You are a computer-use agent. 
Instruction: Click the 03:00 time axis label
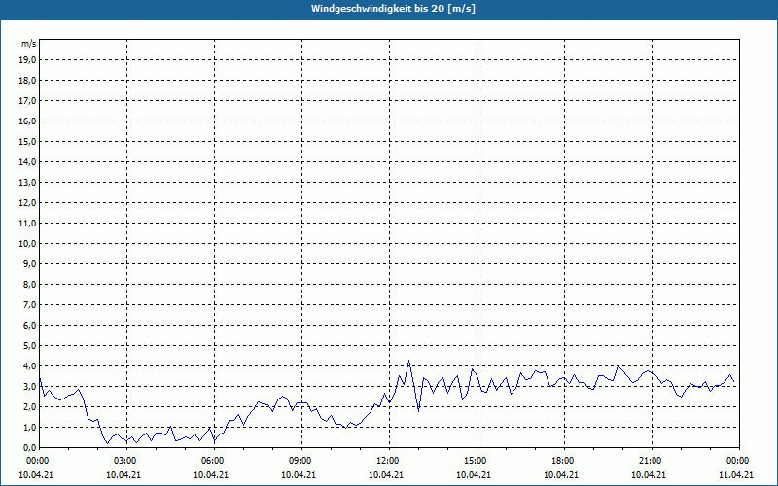pyautogui.click(x=125, y=460)
